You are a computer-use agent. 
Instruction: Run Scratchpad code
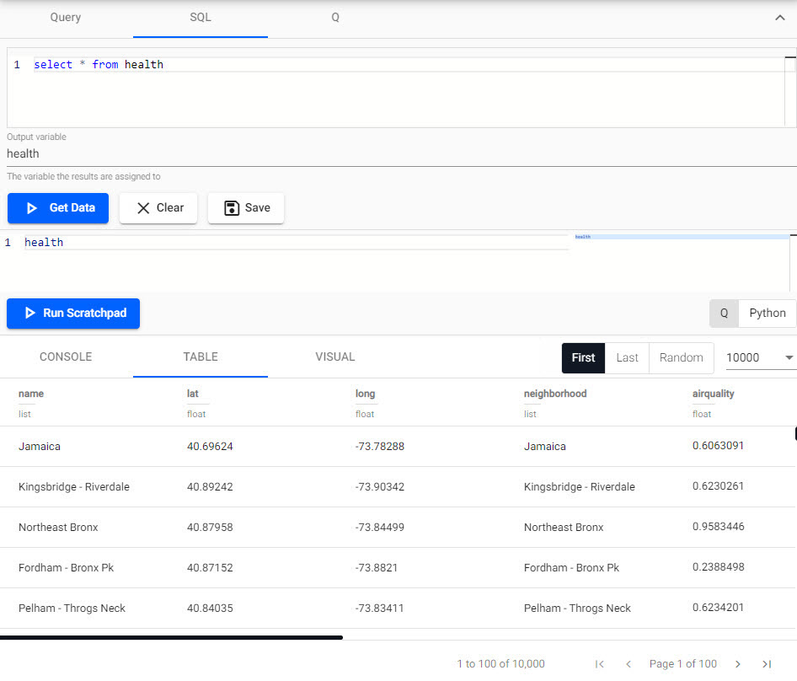73,314
